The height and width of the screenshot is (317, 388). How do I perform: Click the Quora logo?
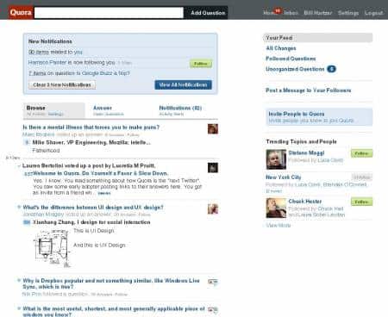tap(21, 13)
